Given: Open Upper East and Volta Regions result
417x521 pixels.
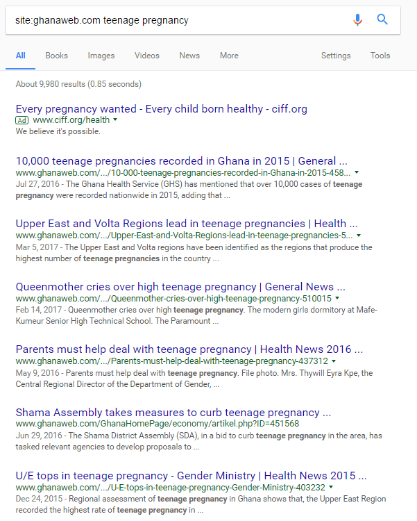Looking at the screenshot, I should tap(186, 224).
